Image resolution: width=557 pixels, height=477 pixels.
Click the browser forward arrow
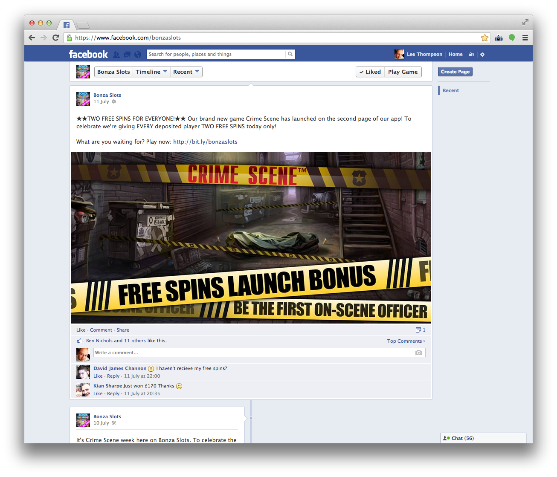click(44, 38)
